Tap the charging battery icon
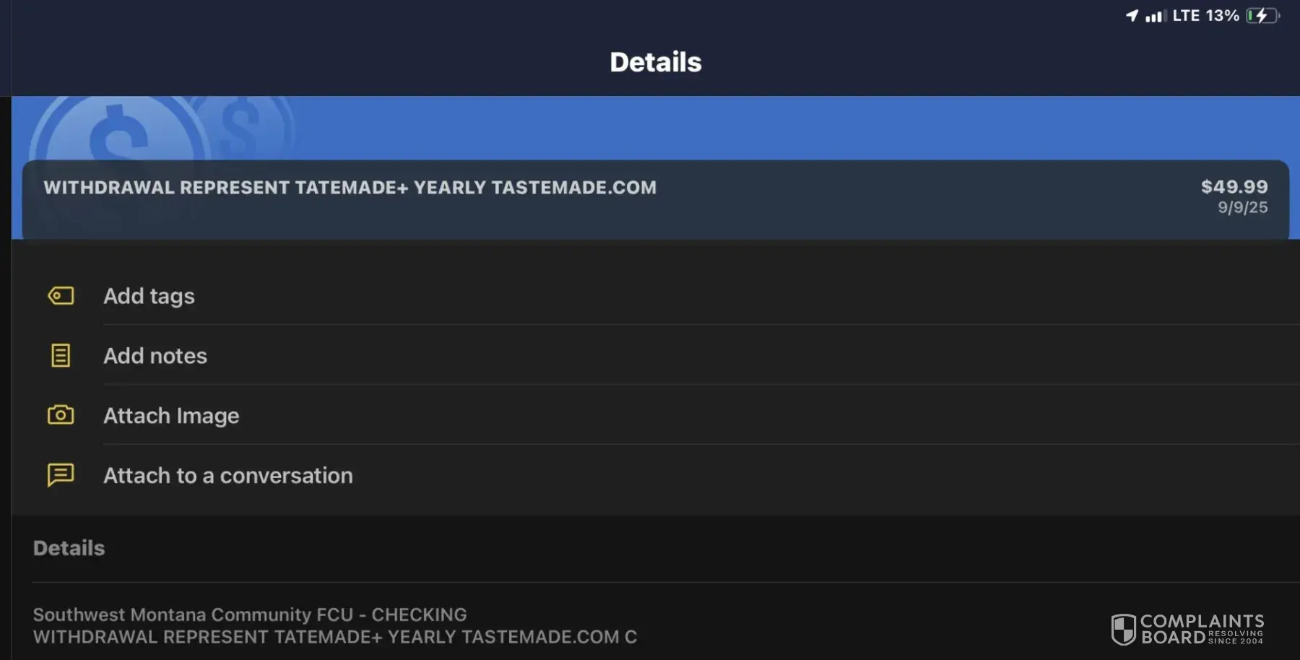1300x660 pixels. [x=1262, y=15]
